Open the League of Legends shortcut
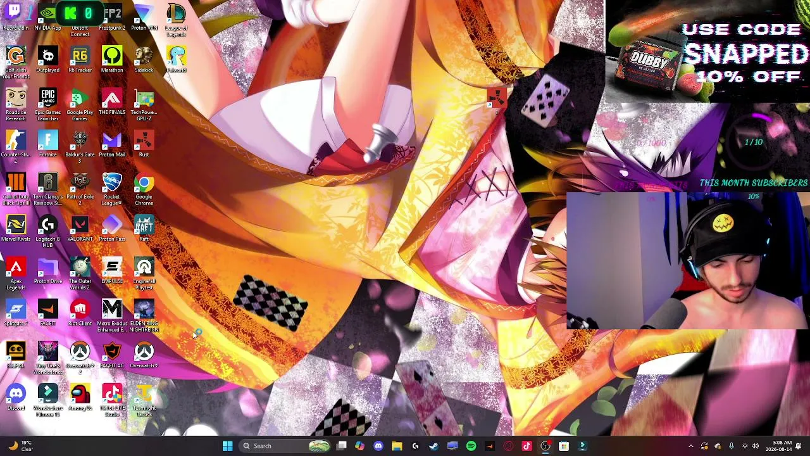The image size is (810, 456). [x=177, y=20]
